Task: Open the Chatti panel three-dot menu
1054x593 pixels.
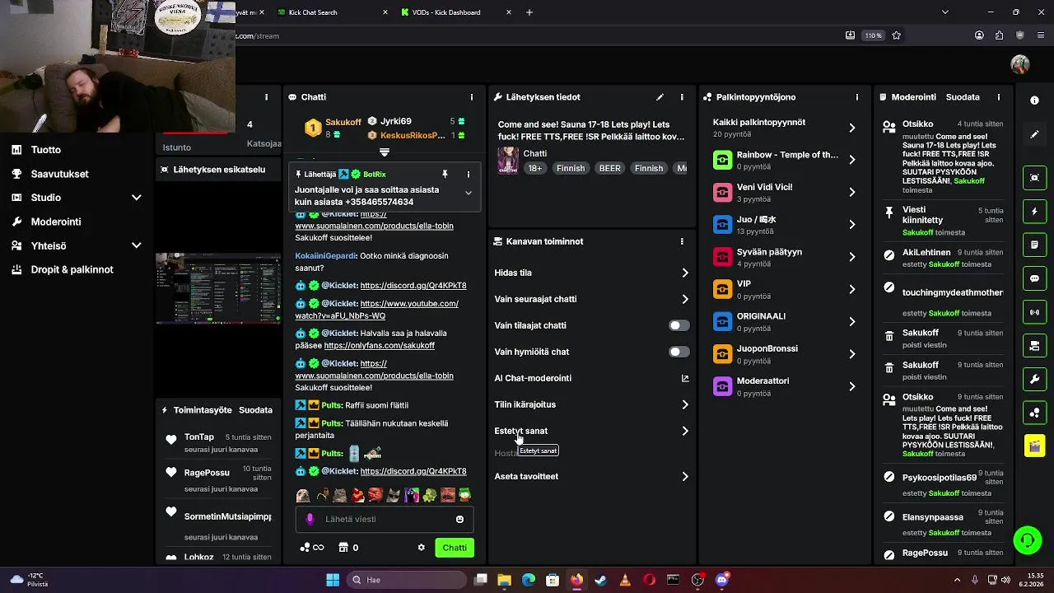Action: pos(472,97)
